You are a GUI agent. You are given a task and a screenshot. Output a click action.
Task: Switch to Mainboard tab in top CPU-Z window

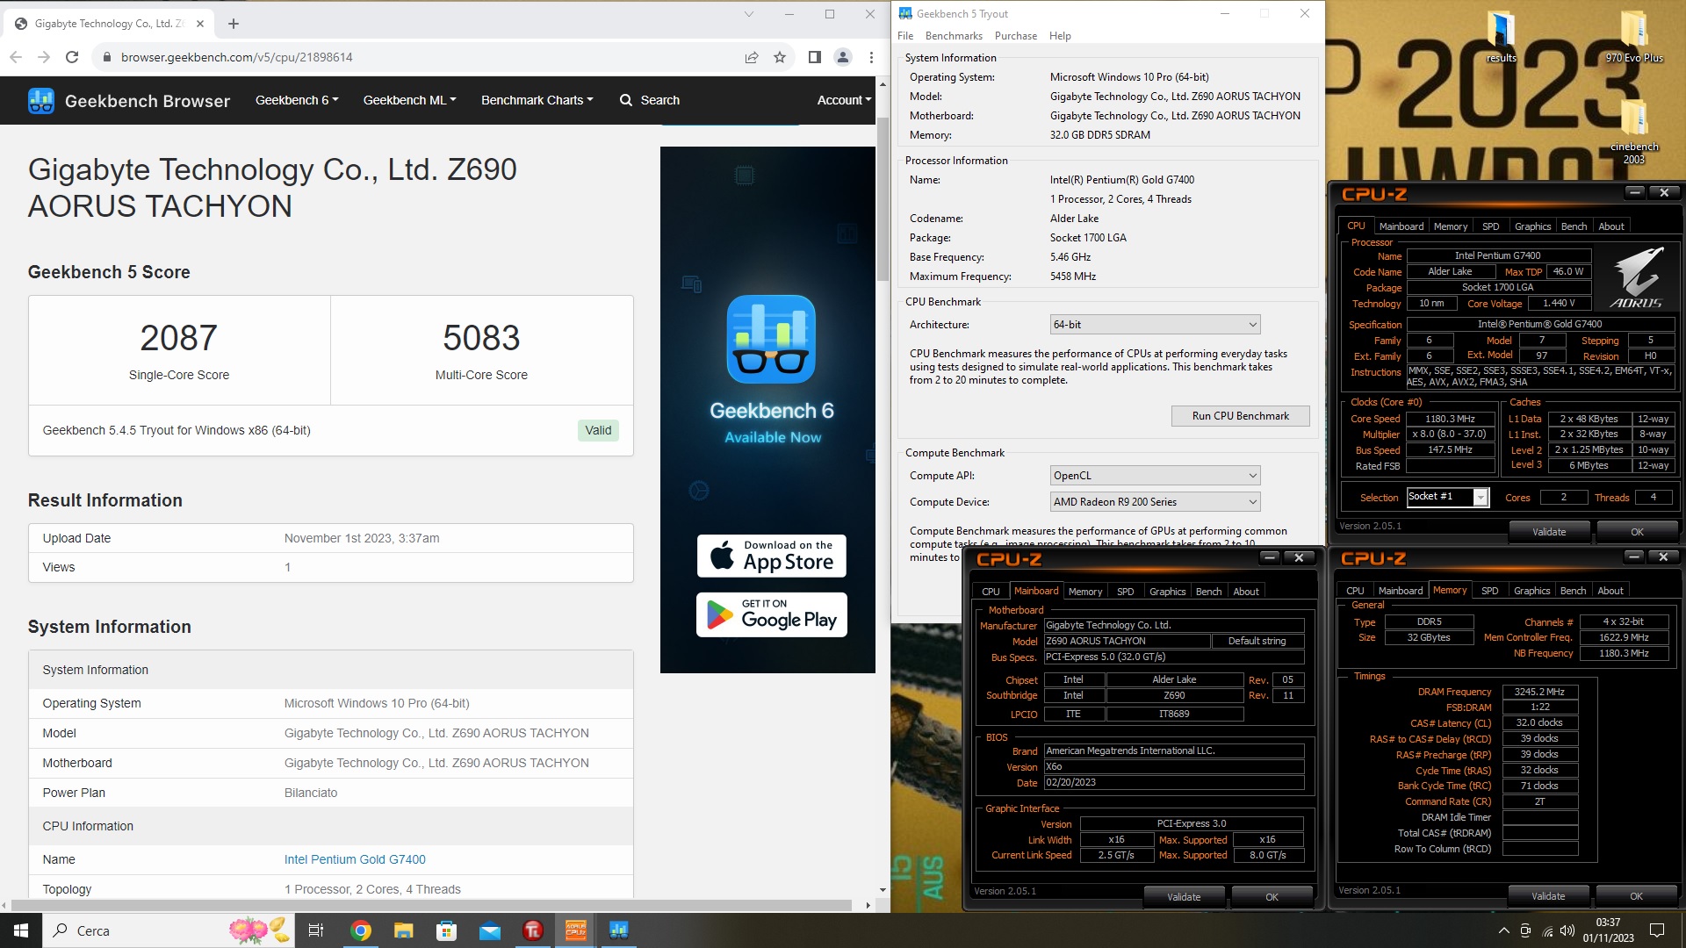click(x=1401, y=226)
